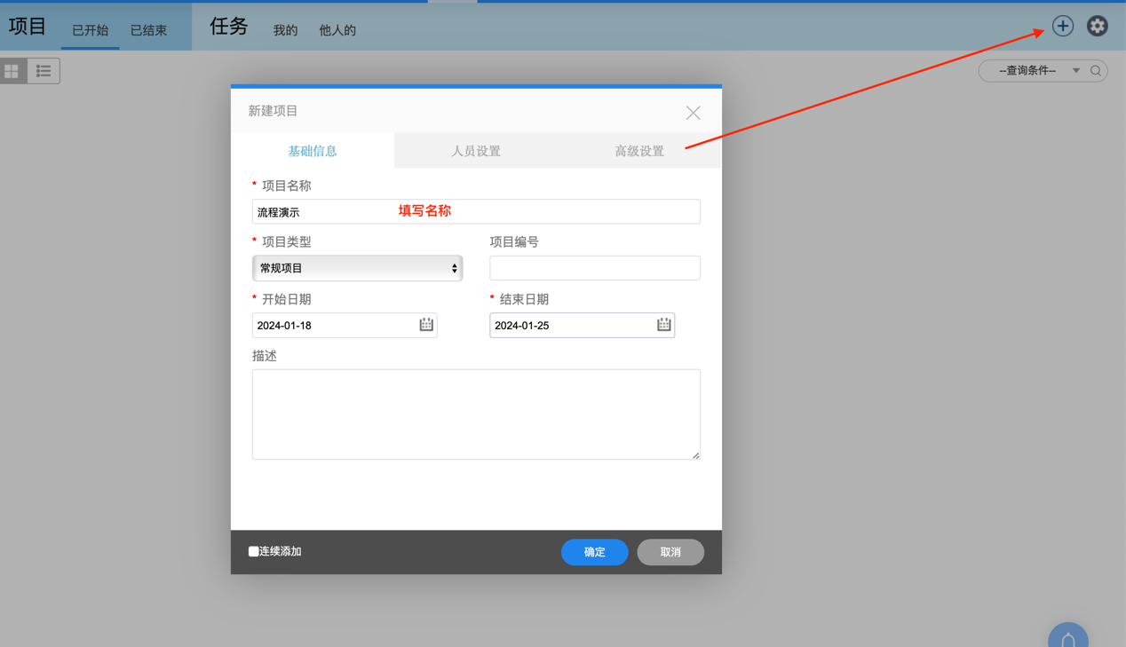Open the calendar picker for 结束日期
This screenshot has width=1126, height=647.
(663, 325)
